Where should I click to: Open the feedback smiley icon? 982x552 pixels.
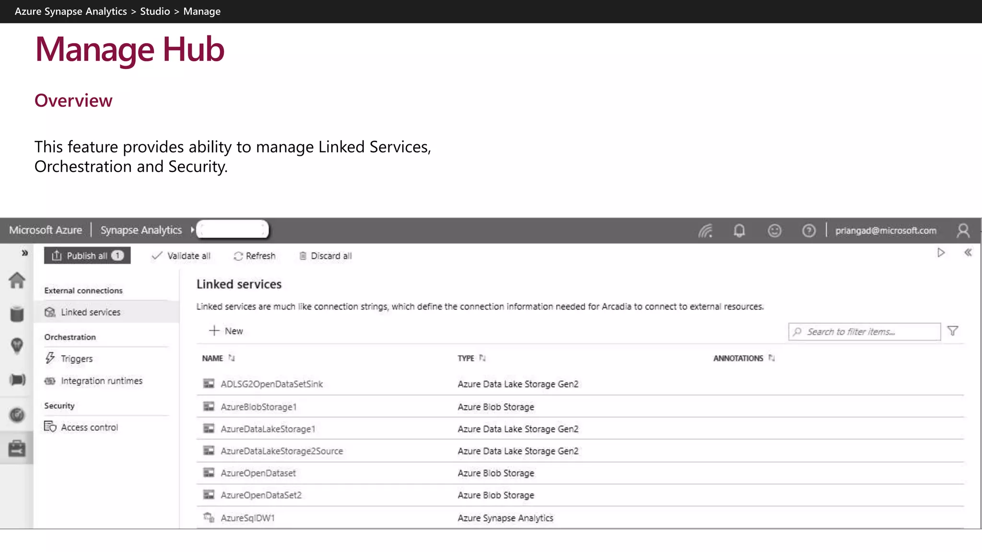(x=774, y=231)
